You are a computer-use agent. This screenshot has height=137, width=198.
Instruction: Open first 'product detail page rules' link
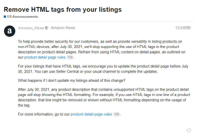point(45,57)
